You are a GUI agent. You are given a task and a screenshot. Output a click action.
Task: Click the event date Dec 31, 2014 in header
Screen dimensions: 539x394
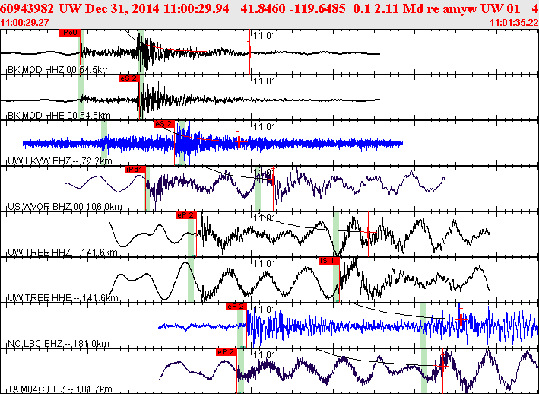122,9
